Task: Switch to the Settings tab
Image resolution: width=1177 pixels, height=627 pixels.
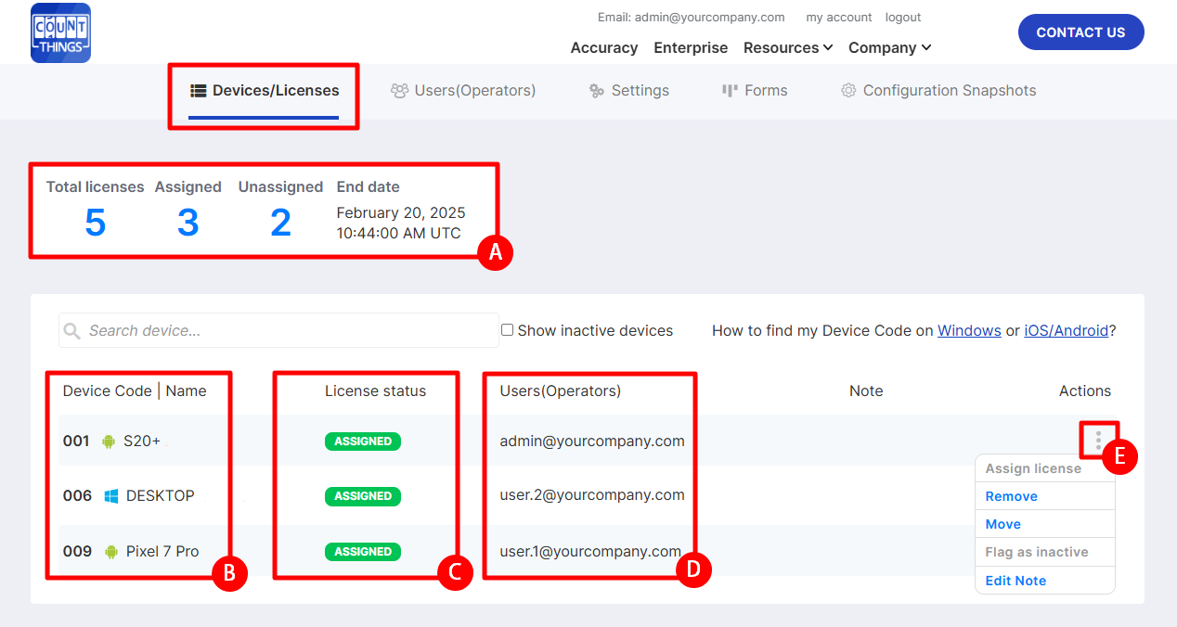Action: 628,91
